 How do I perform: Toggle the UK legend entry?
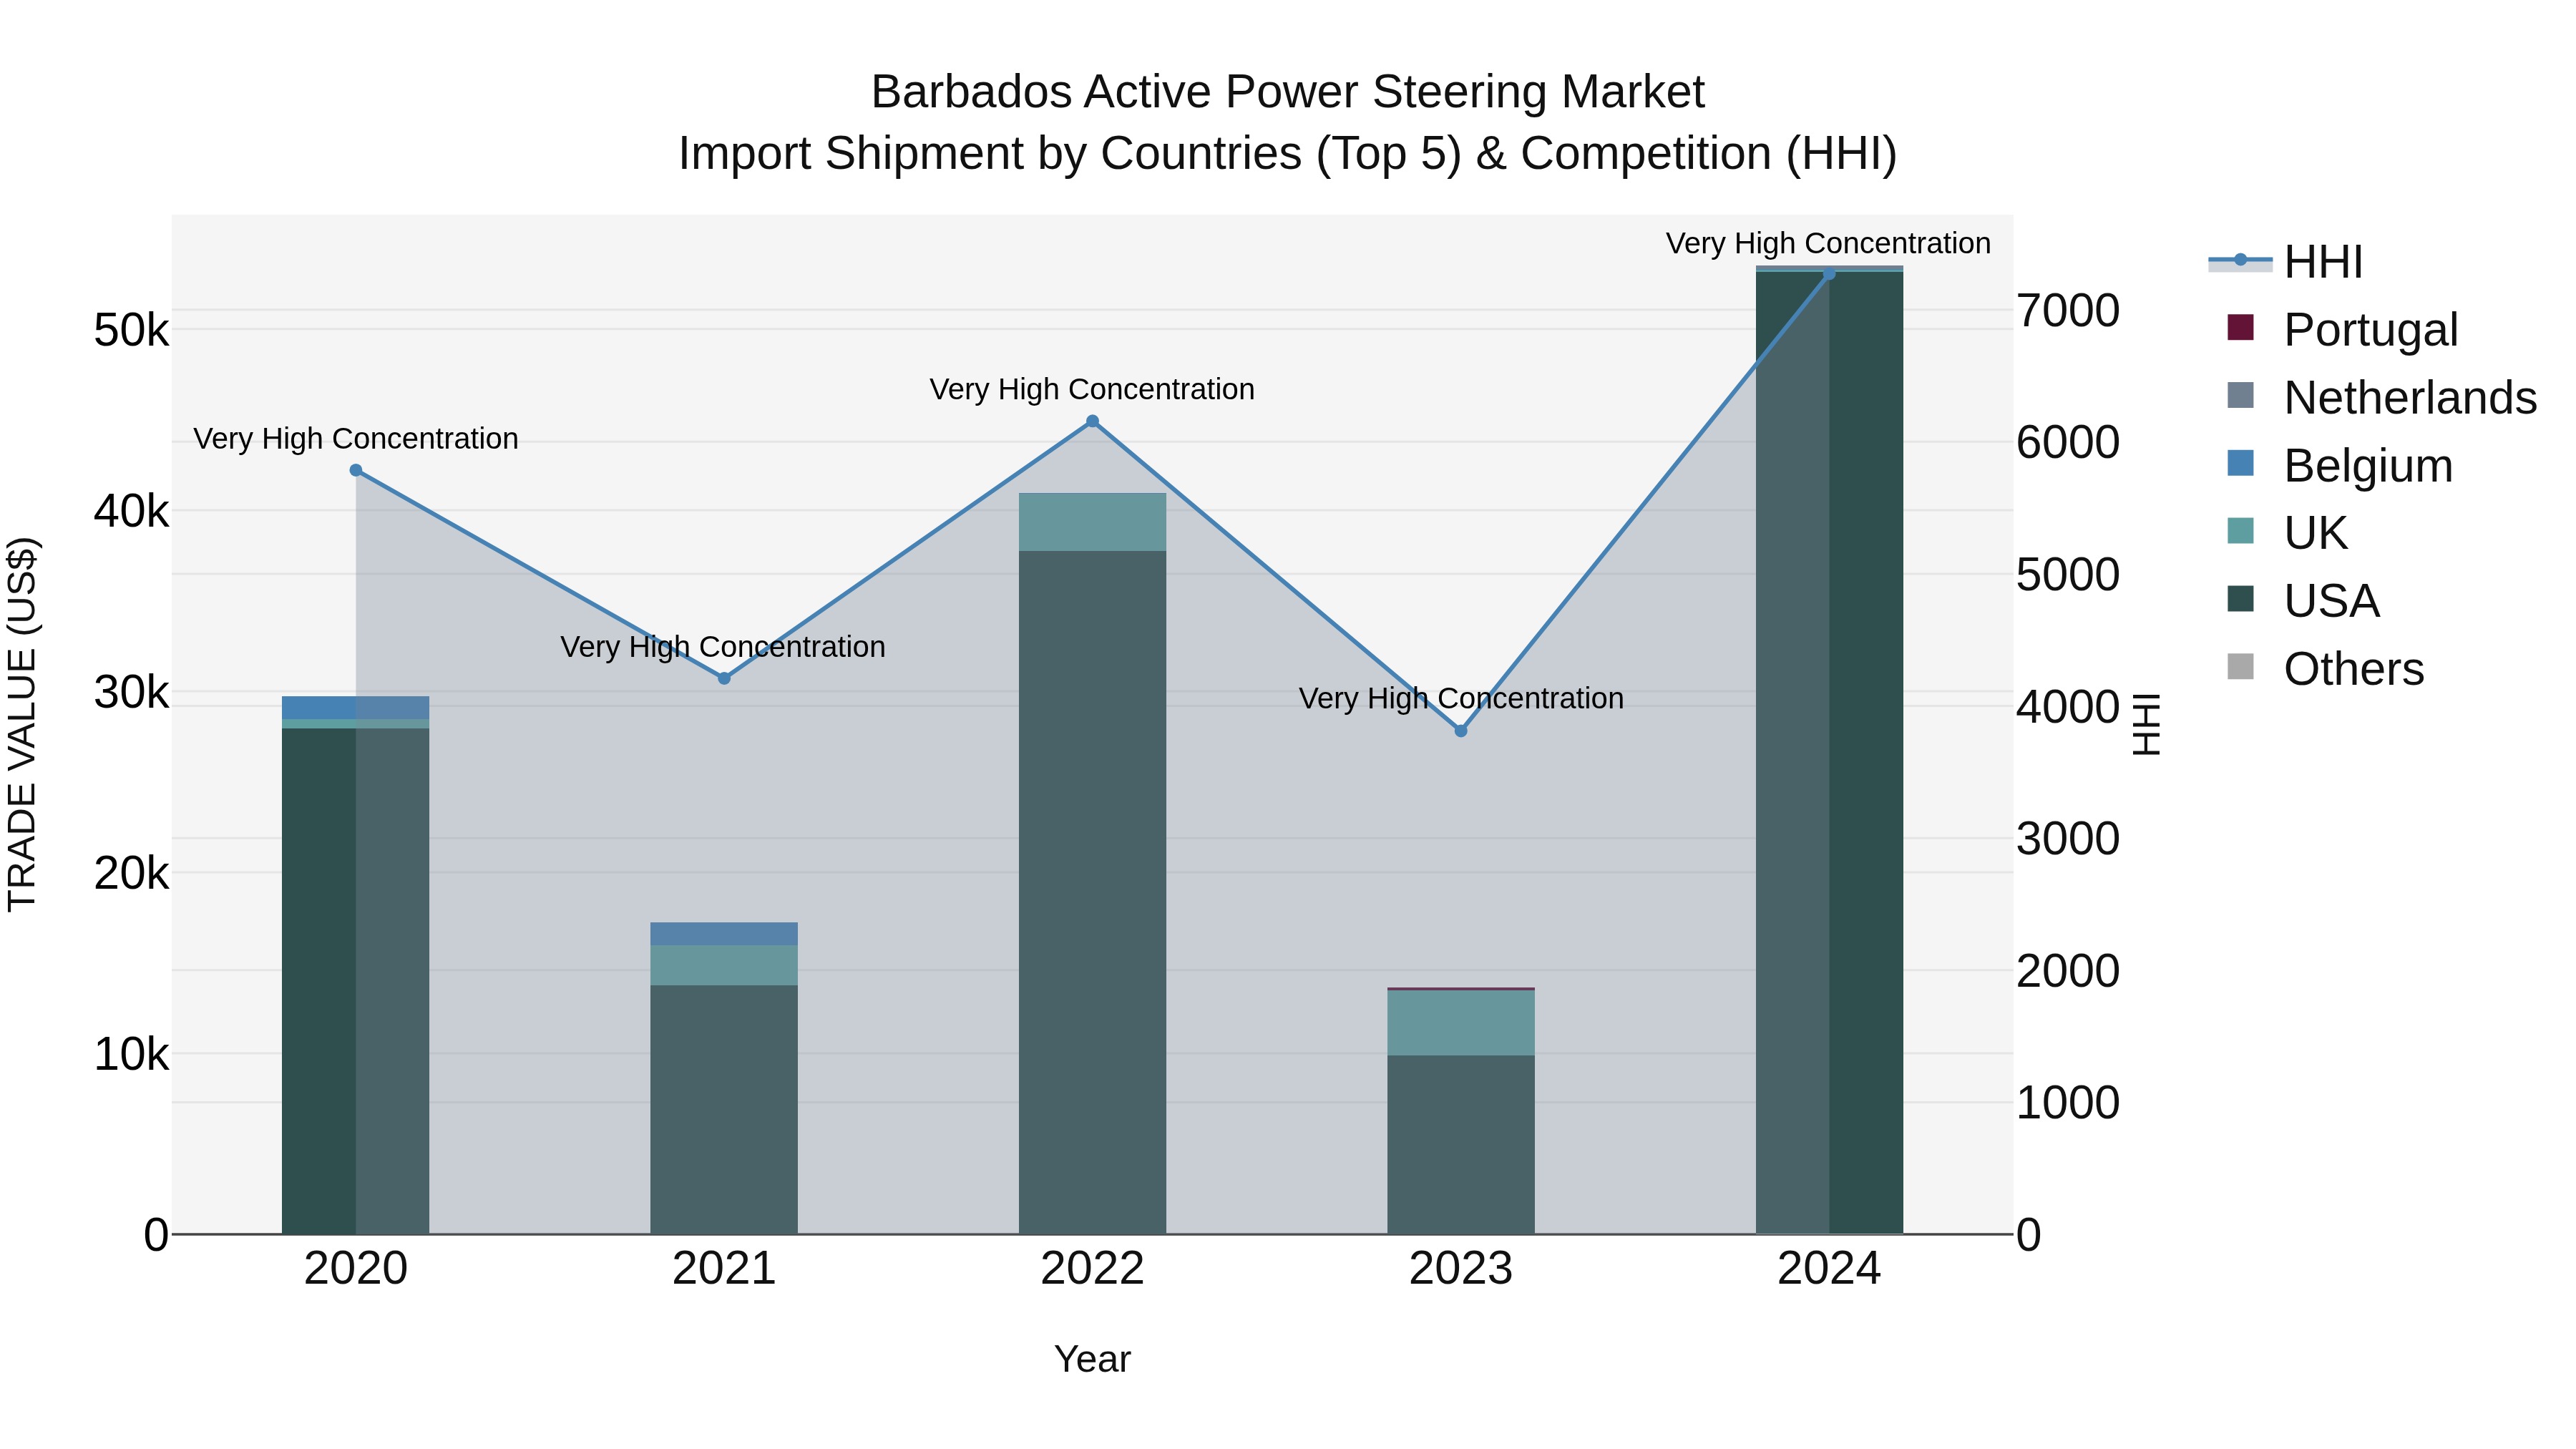coord(2287,532)
